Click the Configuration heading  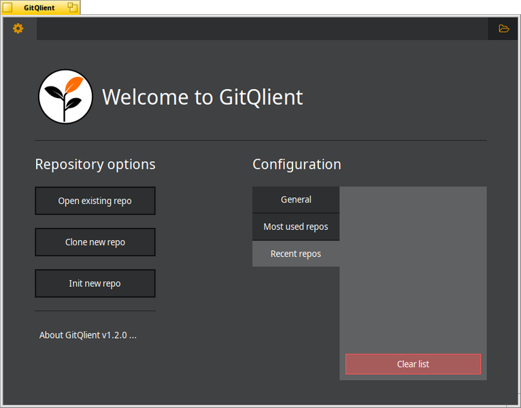pos(297,165)
